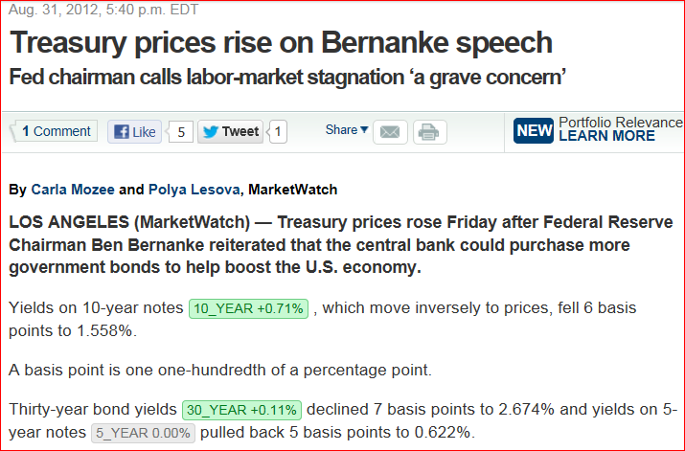685x451 pixels.
Task: Click the headline Treasury prices rise on Bernanke speech
Action: tap(282, 42)
